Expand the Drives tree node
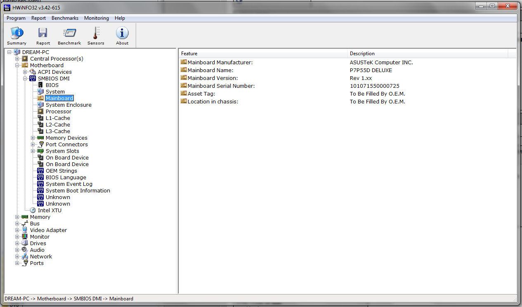Screen dimensions: 522x307 pyautogui.click(x=17, y=244)
